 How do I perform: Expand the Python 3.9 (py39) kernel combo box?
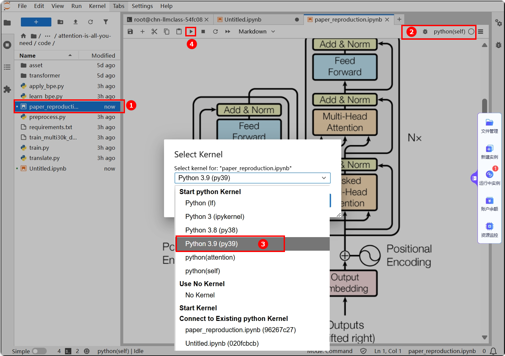click(252, 178)
